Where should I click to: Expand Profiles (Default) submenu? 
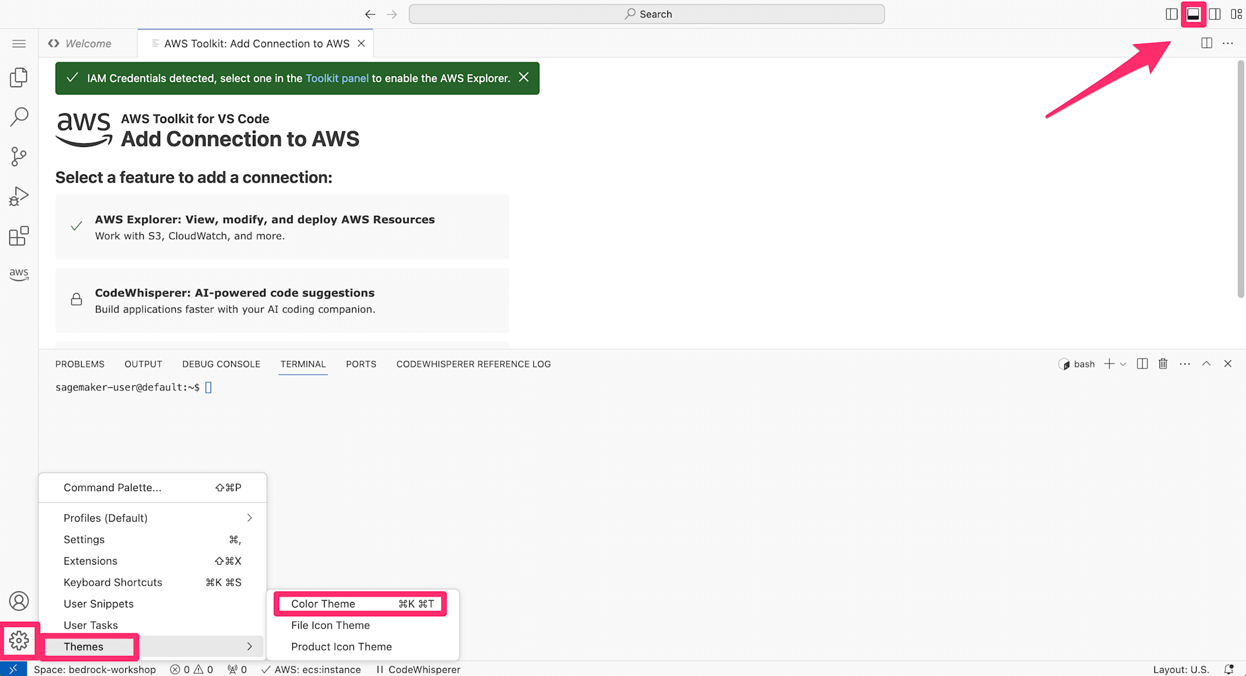pyautogui.click(x=153, y=518)
